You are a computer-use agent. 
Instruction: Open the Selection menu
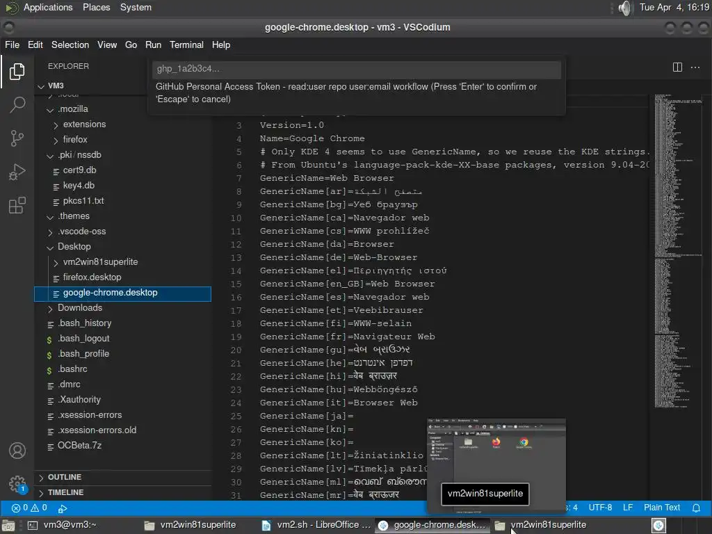coord(70,44)
